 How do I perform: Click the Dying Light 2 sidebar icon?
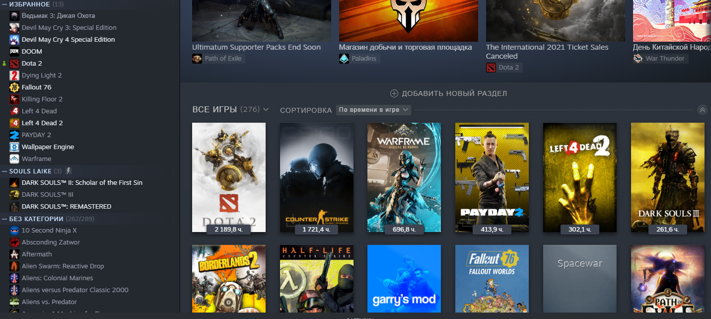pos(14,75)
